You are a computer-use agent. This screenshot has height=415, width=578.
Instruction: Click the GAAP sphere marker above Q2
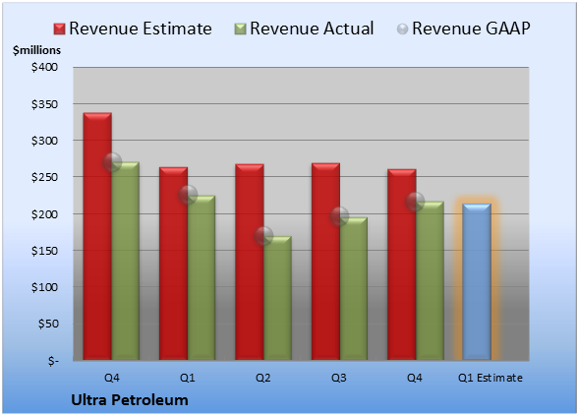[263, 235]
